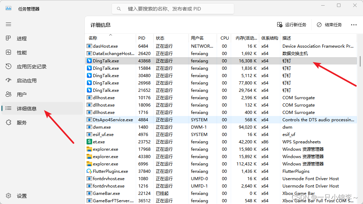Click the UMFD-0 username cell

(199, 179)
